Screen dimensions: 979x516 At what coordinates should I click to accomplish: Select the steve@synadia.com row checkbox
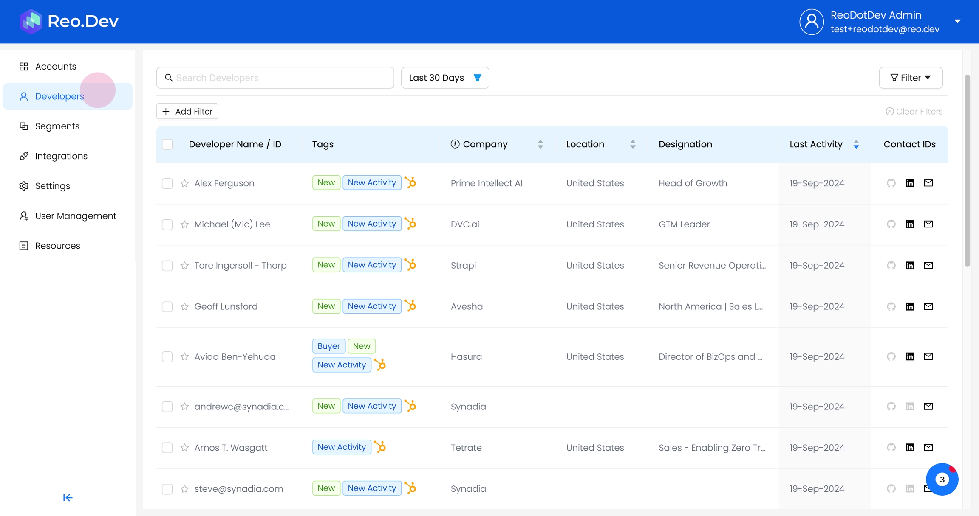point(167,489)
